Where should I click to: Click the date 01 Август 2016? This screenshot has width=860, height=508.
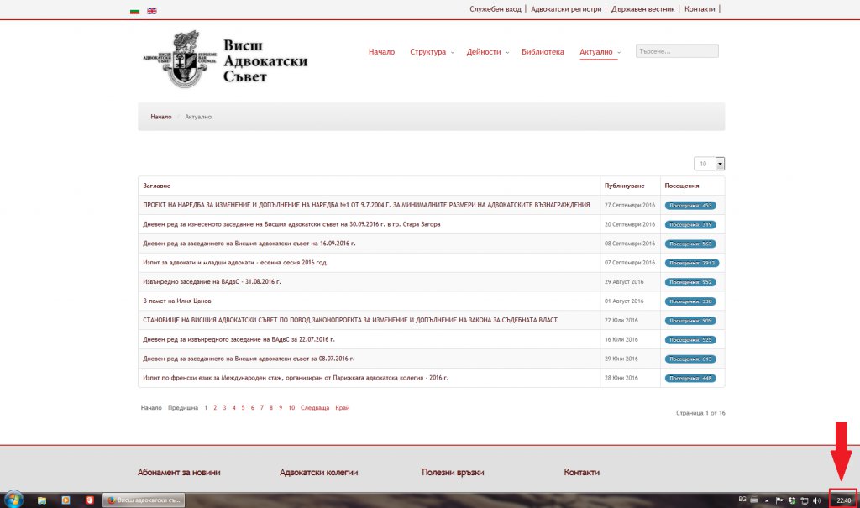pos(624,301)
